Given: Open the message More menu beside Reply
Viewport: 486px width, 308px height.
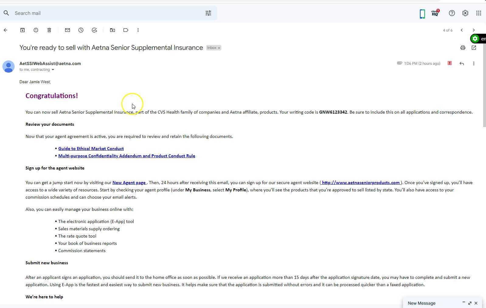Looking at the screenshot, I should [474, 63].
